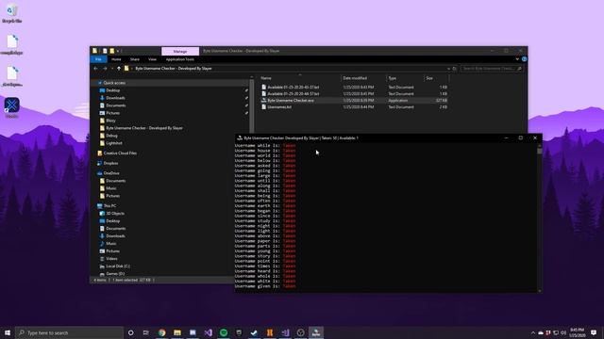The width and height of the screenshot is (604, 339).
Task: Open network status in system tray
Action: pos(556,332)
